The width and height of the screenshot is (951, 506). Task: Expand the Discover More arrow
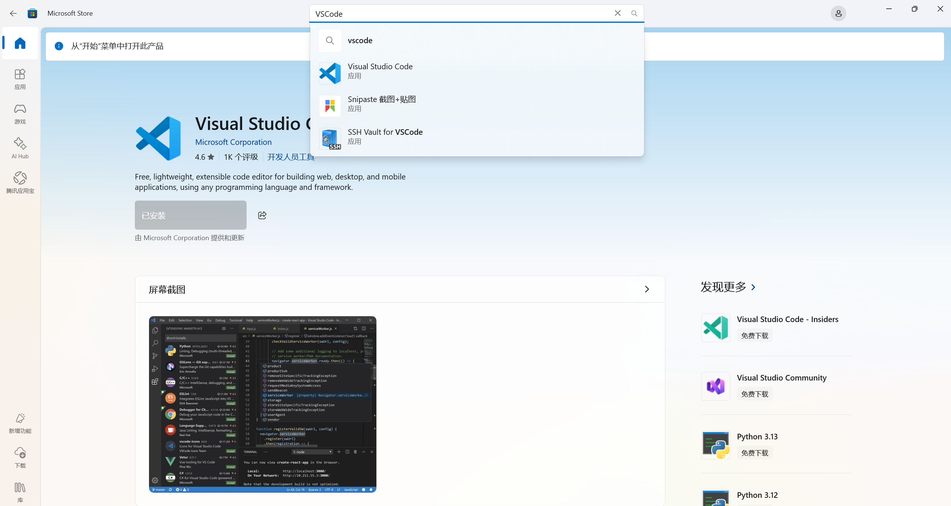coord(754,287)
